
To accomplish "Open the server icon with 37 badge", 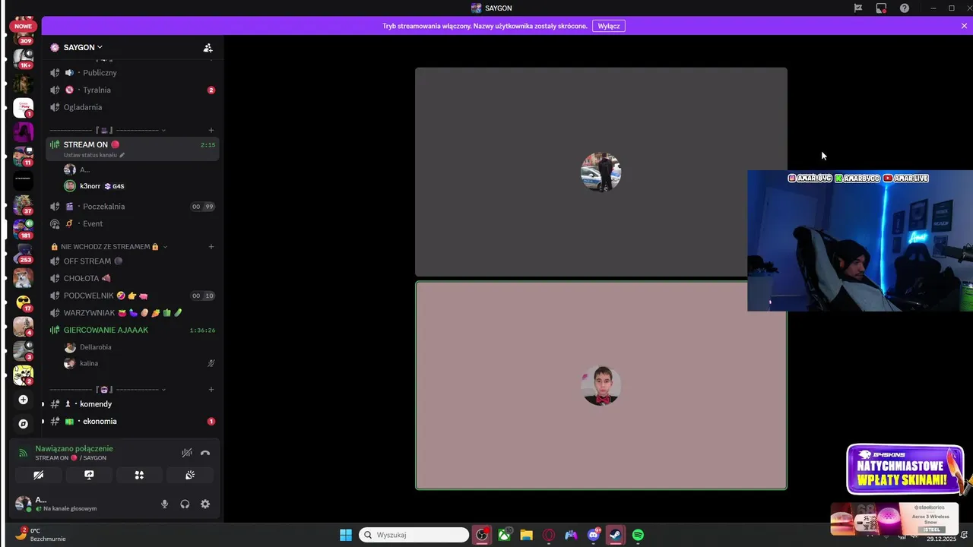I will [23, 204].
